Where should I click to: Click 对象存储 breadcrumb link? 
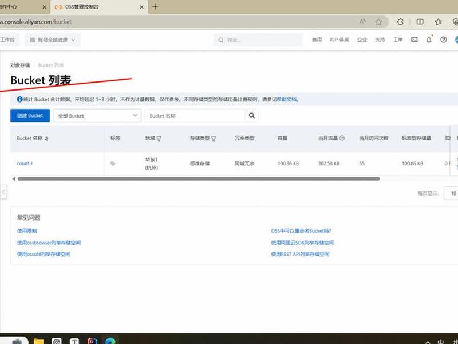click(20, 65)
